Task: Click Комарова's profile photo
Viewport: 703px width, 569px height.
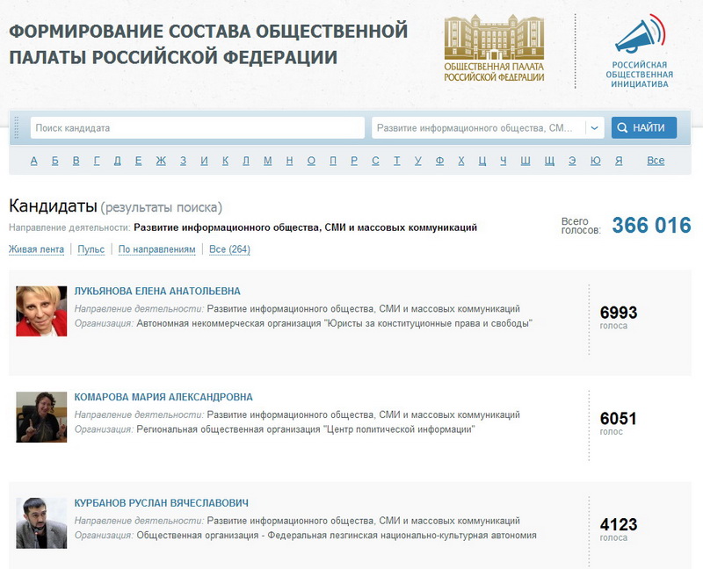Action: 41,417
